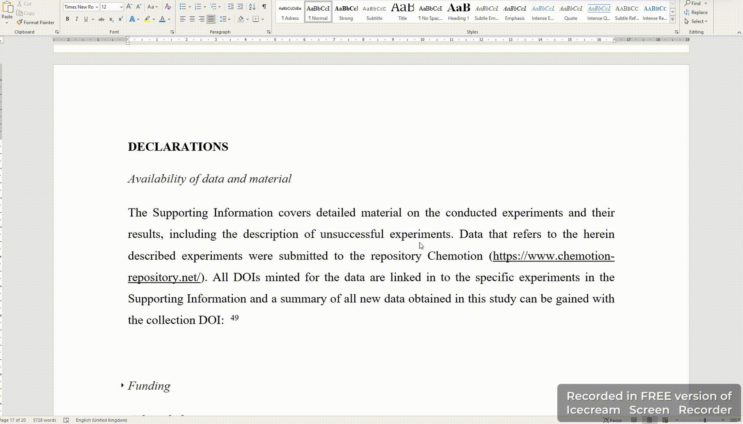
Task: Apply subscript formatting icon
Action: [111, 19]
